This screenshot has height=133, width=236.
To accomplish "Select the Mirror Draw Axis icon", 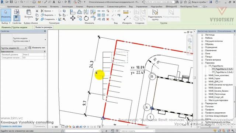I will pyautogui.click(x=93, y=12).
